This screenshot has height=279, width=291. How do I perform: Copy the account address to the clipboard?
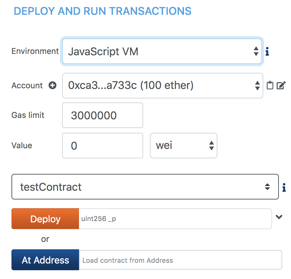tap(270, 86)
